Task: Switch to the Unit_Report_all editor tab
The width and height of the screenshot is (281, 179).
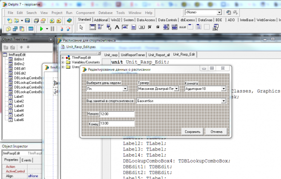Action: click(x=159, y=55)
